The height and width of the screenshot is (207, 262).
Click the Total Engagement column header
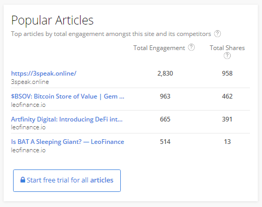pos(159,48)
